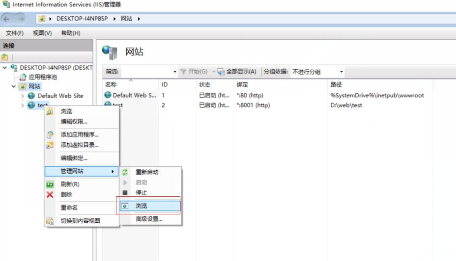Expand the Default Web Site node
Image resolution: width=456 pixels, height=261 pixels.
23,96
